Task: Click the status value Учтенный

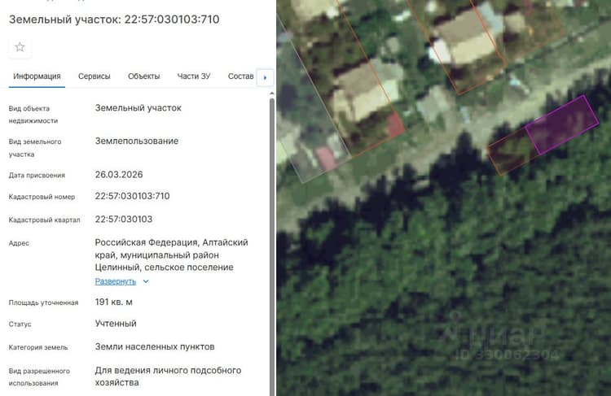Action: pos(116,324)
